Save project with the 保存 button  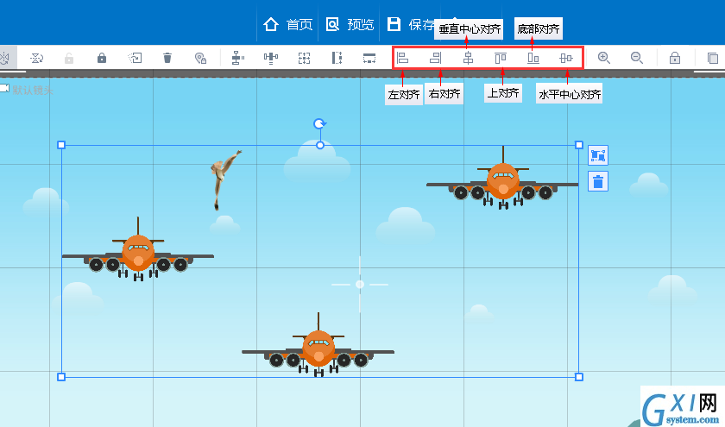click(411, 24)
